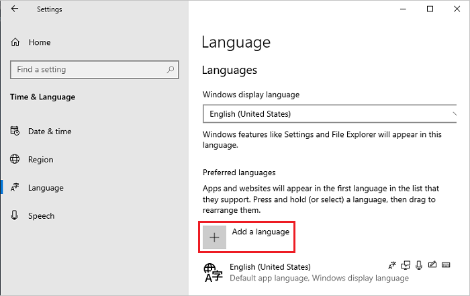470x296 pixels.
Task: Click the back arrow in Settings
Action: tap(15, 9)
